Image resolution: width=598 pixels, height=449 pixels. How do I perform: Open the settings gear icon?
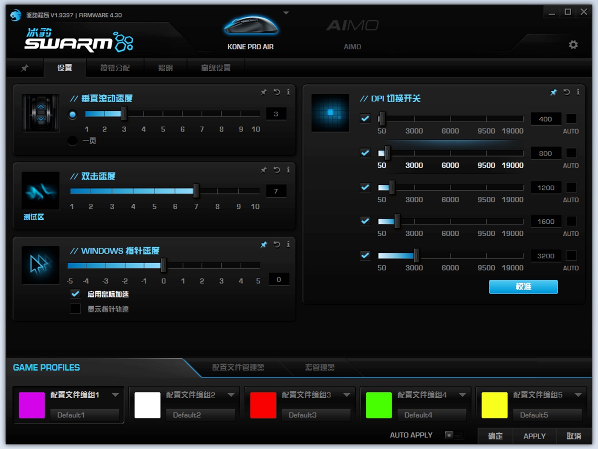coord(573,45)
